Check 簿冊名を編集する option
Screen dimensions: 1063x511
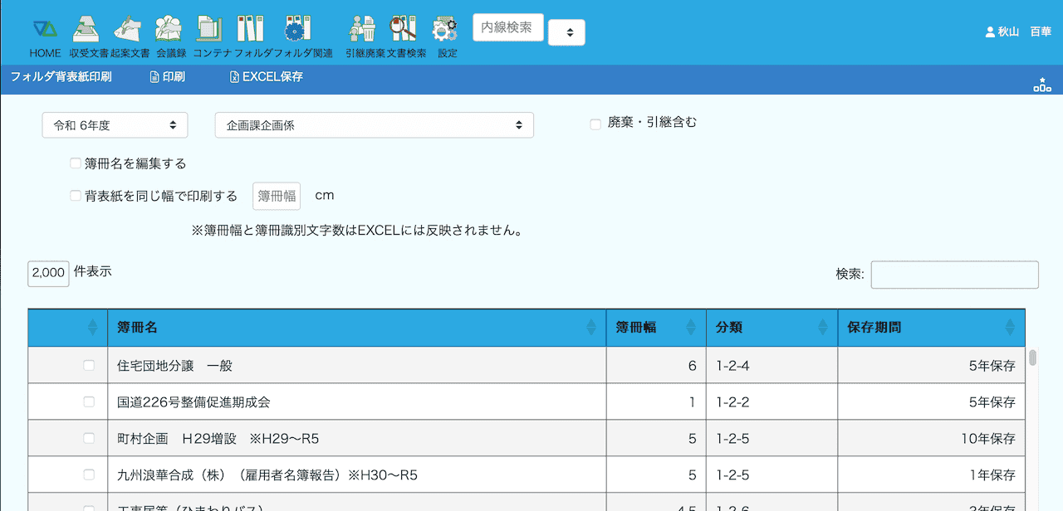[x=76, y=163]
